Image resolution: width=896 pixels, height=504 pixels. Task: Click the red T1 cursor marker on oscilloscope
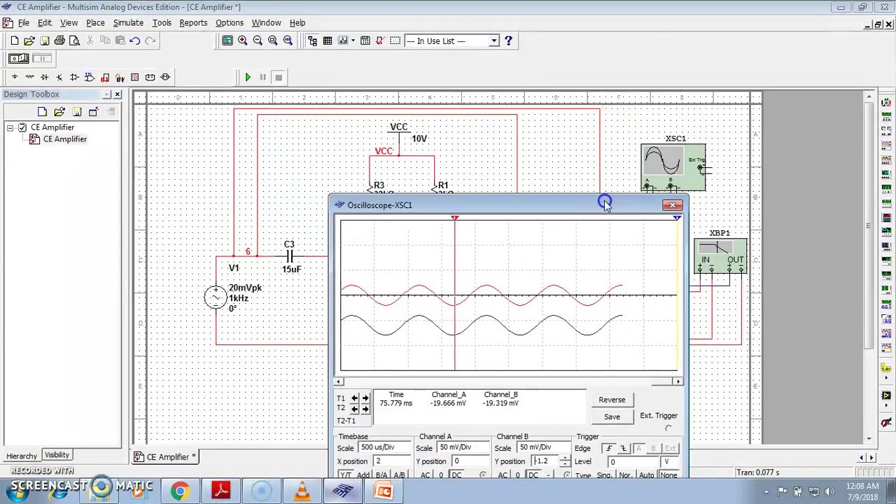455,218
